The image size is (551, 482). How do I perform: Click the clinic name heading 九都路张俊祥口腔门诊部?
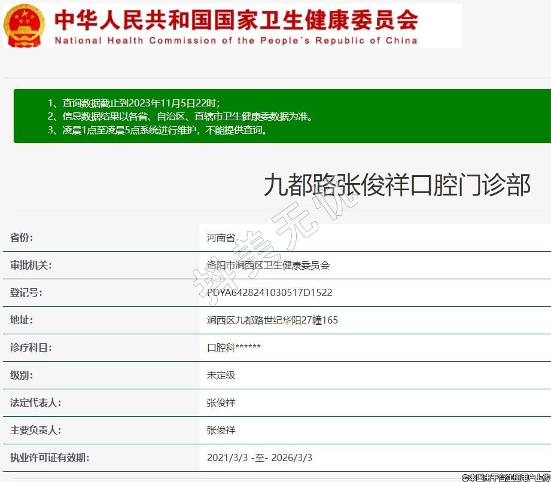pyautogui.click(x=397, y=185)
